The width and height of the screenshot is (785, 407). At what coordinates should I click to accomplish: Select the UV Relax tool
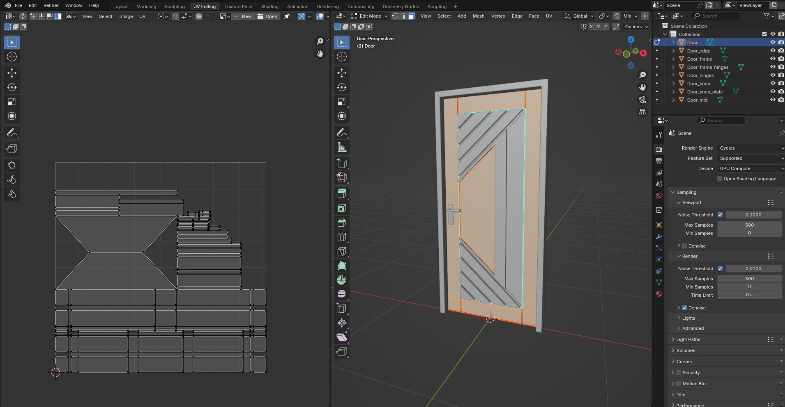tap(12, 180)
